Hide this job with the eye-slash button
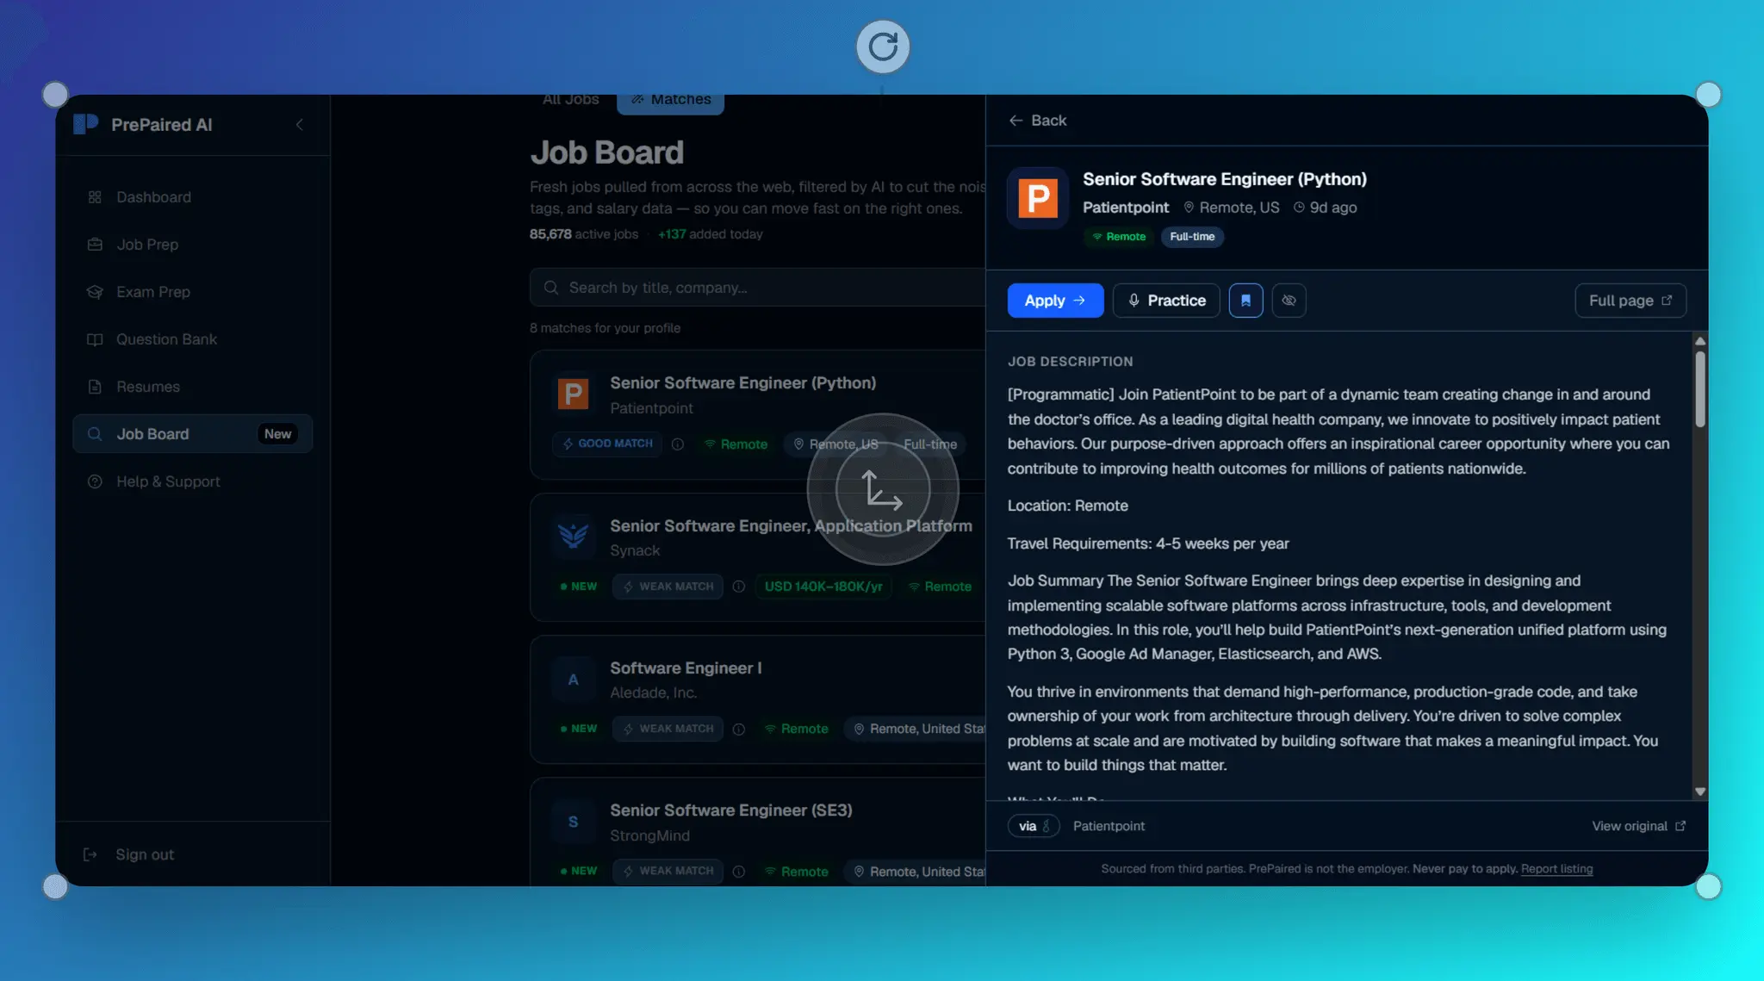Screen dimensions: 1764x981 1289,301
